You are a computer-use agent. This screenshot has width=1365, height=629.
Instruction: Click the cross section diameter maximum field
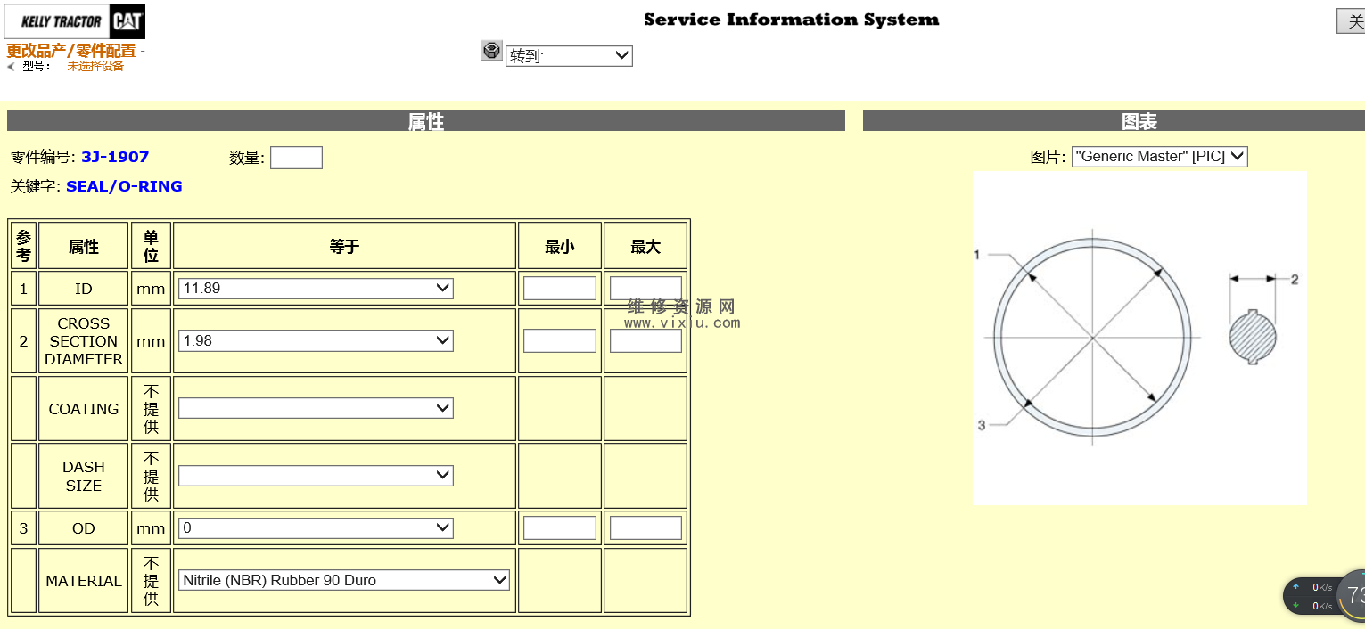[x=645, y=340]
